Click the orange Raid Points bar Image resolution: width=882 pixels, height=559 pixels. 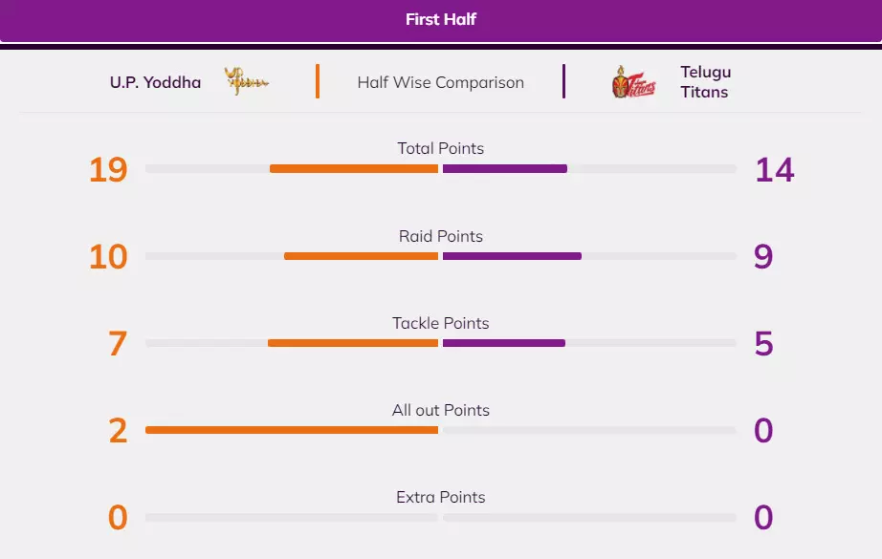pos(361,256)
